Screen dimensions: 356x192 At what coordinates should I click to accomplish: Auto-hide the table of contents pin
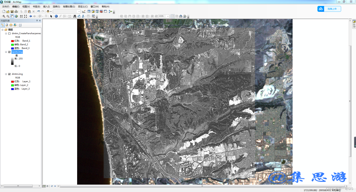(x=37, y=21)
